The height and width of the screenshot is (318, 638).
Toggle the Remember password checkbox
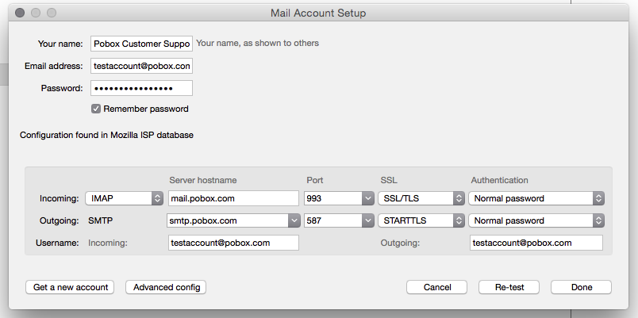[95, 109]
